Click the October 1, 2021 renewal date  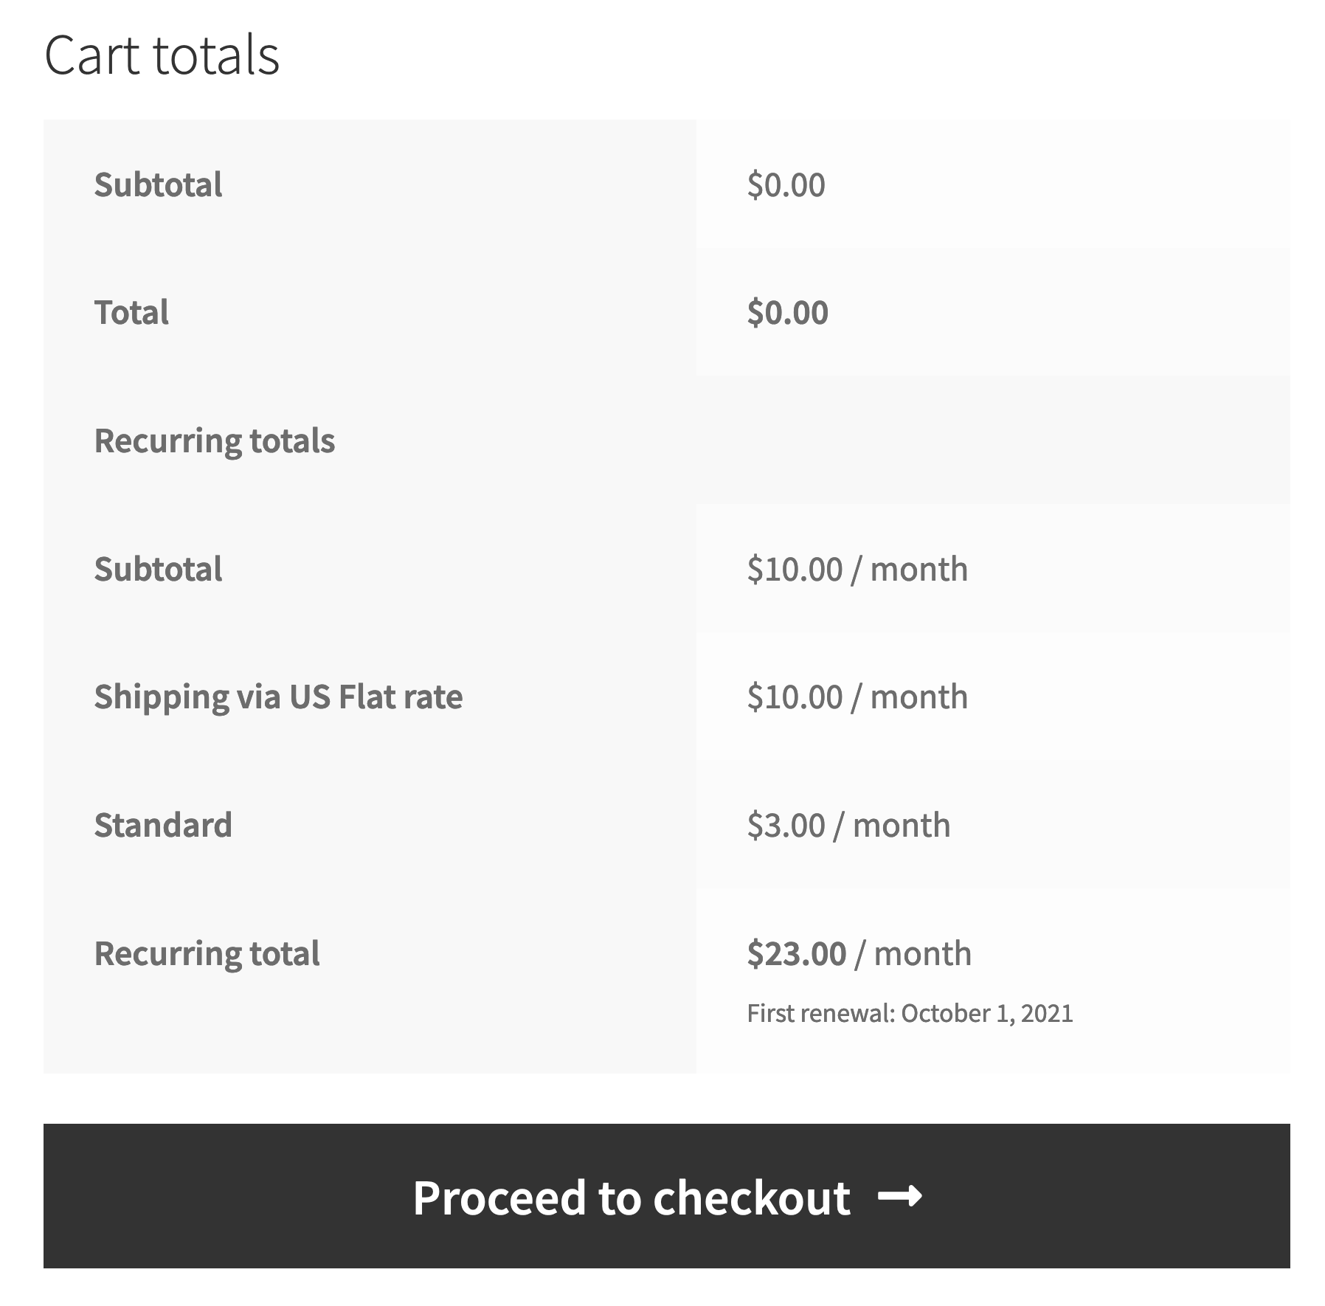pos(986,1013)
